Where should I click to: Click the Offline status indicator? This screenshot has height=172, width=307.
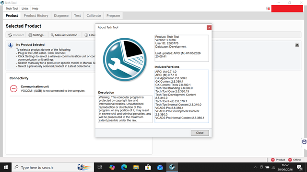[x=295, y=160]
